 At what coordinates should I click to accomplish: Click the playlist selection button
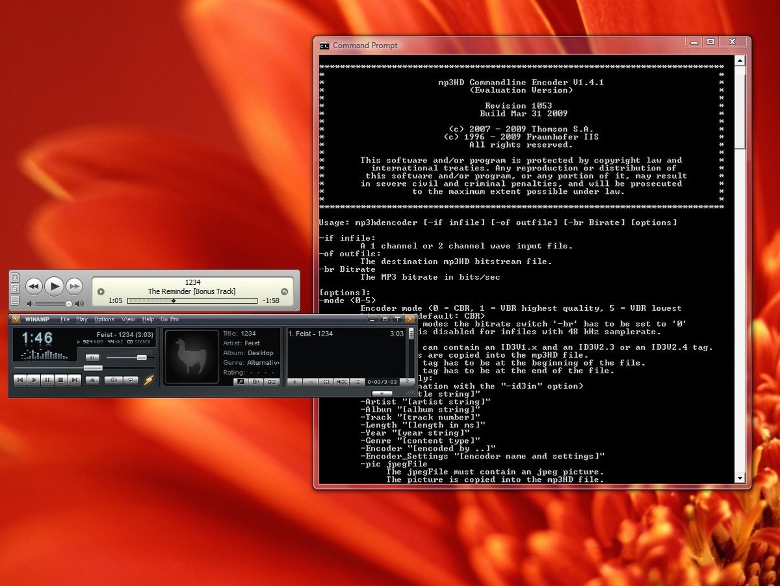click(326, 382)
